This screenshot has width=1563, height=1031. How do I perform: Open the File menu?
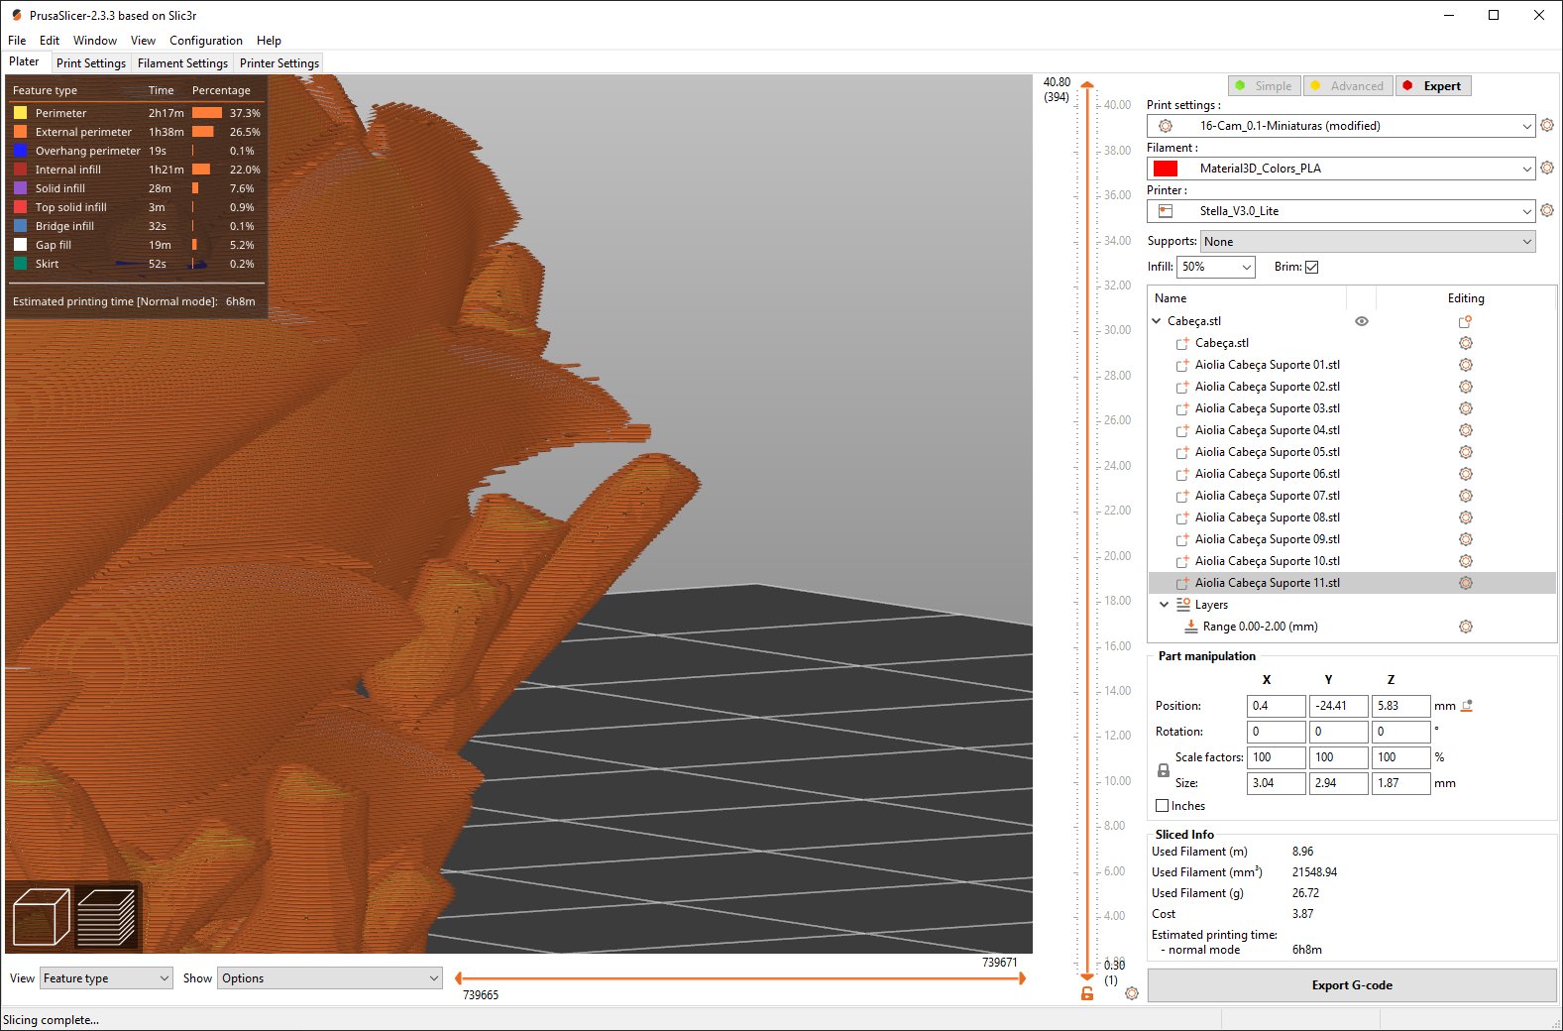pyautogui.click(x=17, y=41)
